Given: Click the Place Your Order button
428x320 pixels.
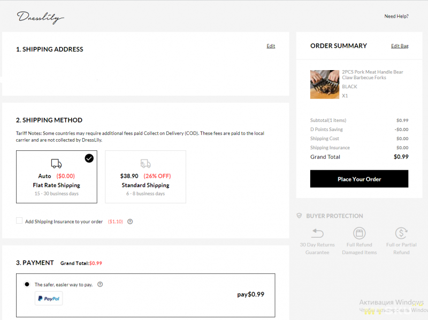Looking at the screenshot, I should tap(359, 179).
